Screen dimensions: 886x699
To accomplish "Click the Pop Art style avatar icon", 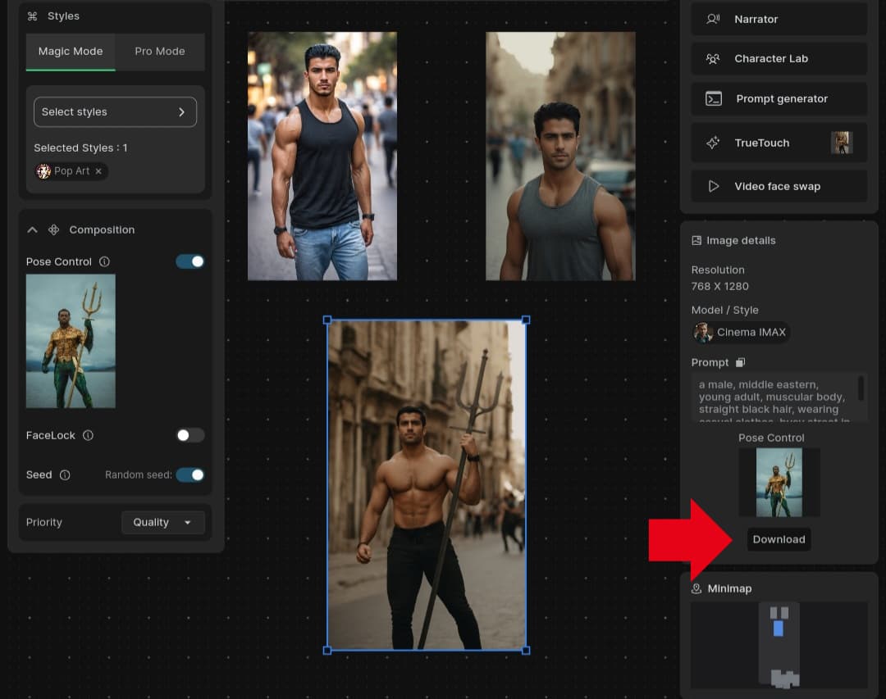I will [x=43, y=171].
